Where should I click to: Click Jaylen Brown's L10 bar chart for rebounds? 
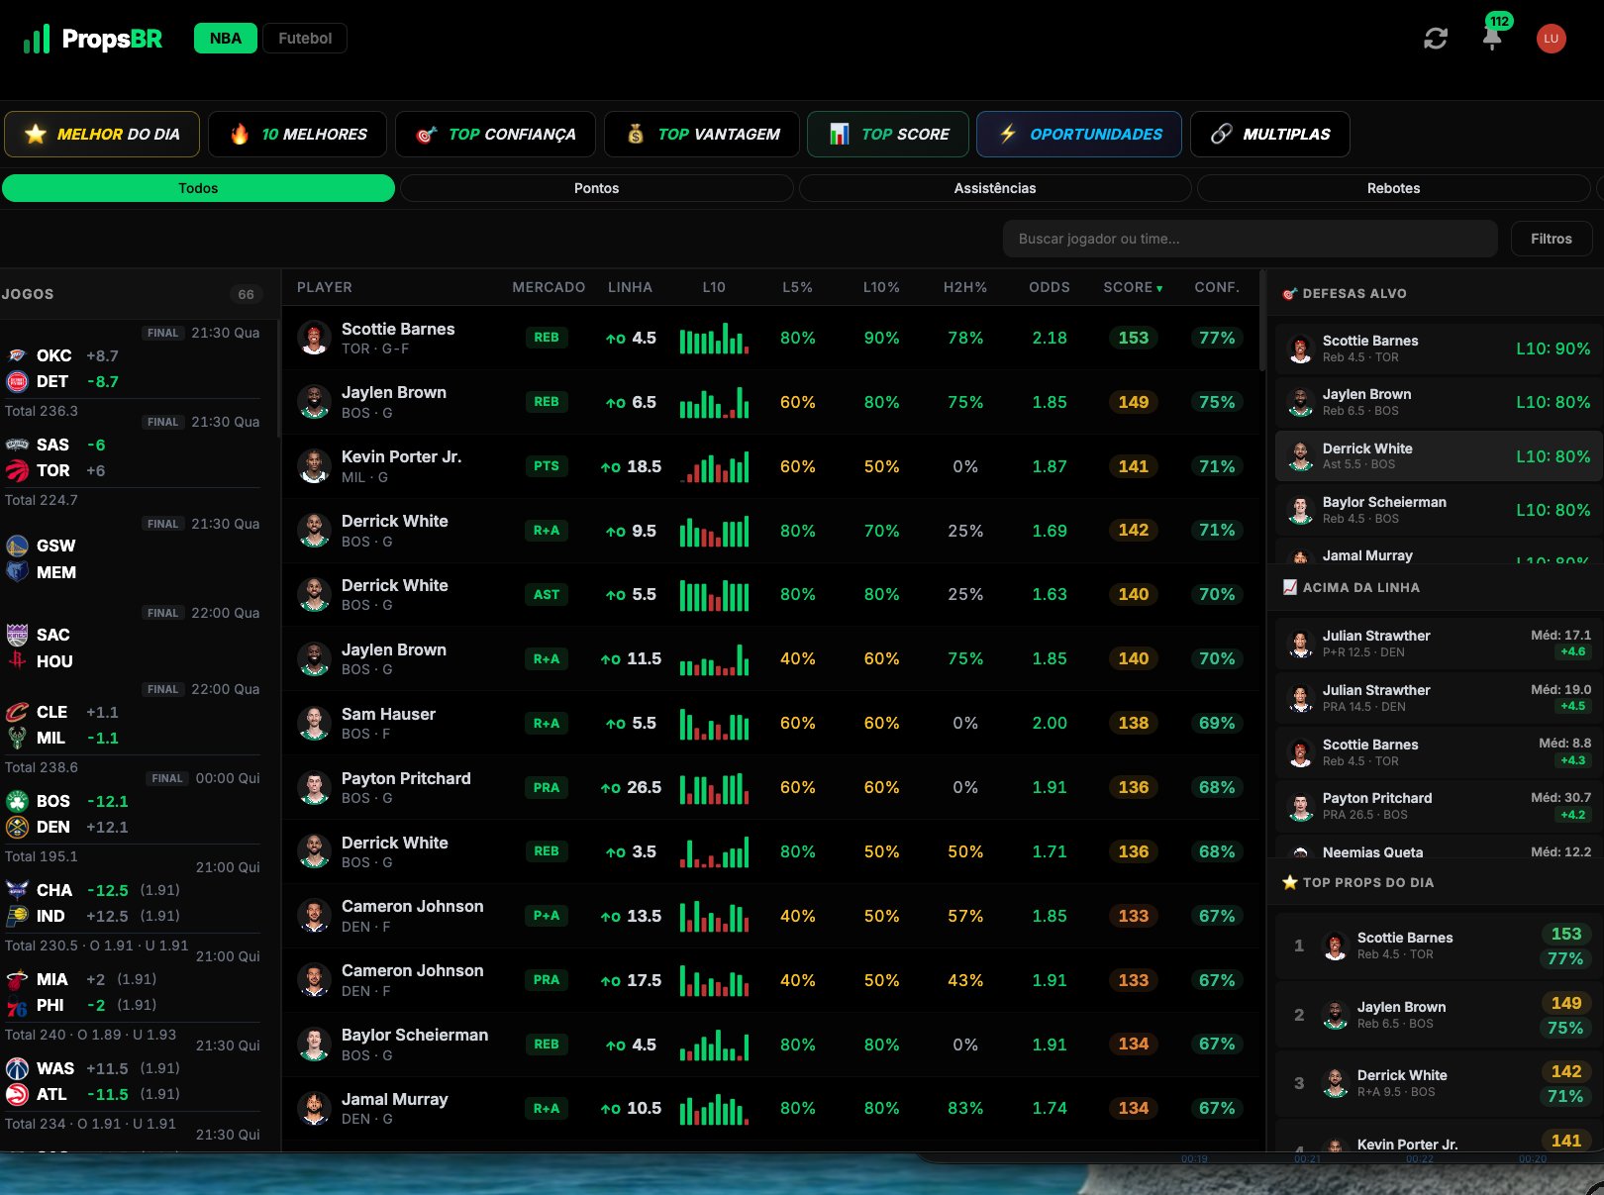(x=714, y=402)
